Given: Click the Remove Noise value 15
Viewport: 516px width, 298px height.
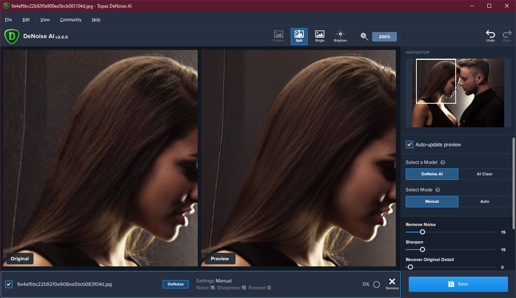Looking at the screenshot, I should pyautogui.click(x=503, y=232).
